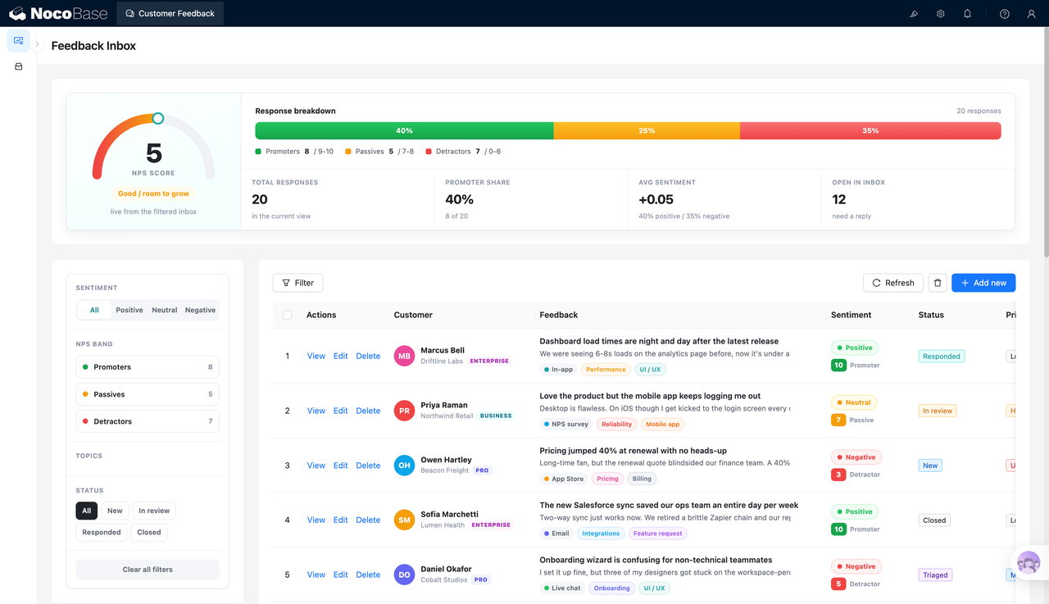Screen dimensions: 1049x604
Task: Switch to the Customer Feedback tab
Action: (x=170, y=13)
